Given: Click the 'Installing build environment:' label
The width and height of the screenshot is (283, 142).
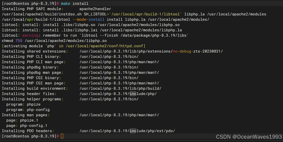Looking at the screenshot, I should coord(35,88).
